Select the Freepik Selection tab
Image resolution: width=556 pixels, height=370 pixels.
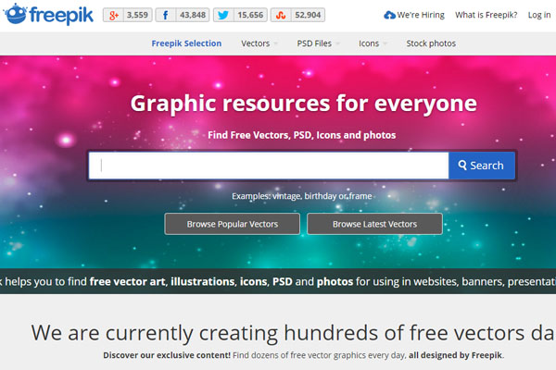[x=186, y=43]
